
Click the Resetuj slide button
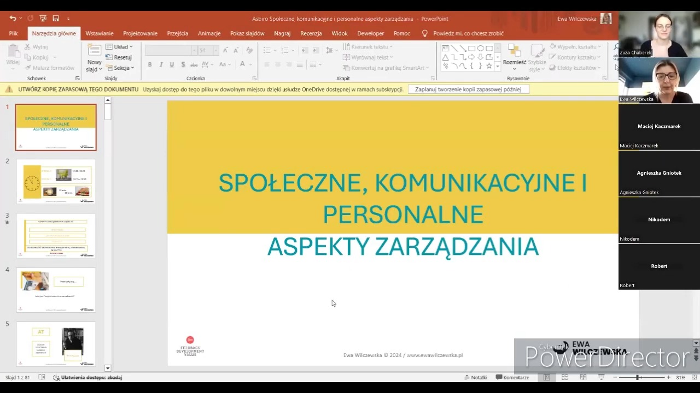pos(119,57)
